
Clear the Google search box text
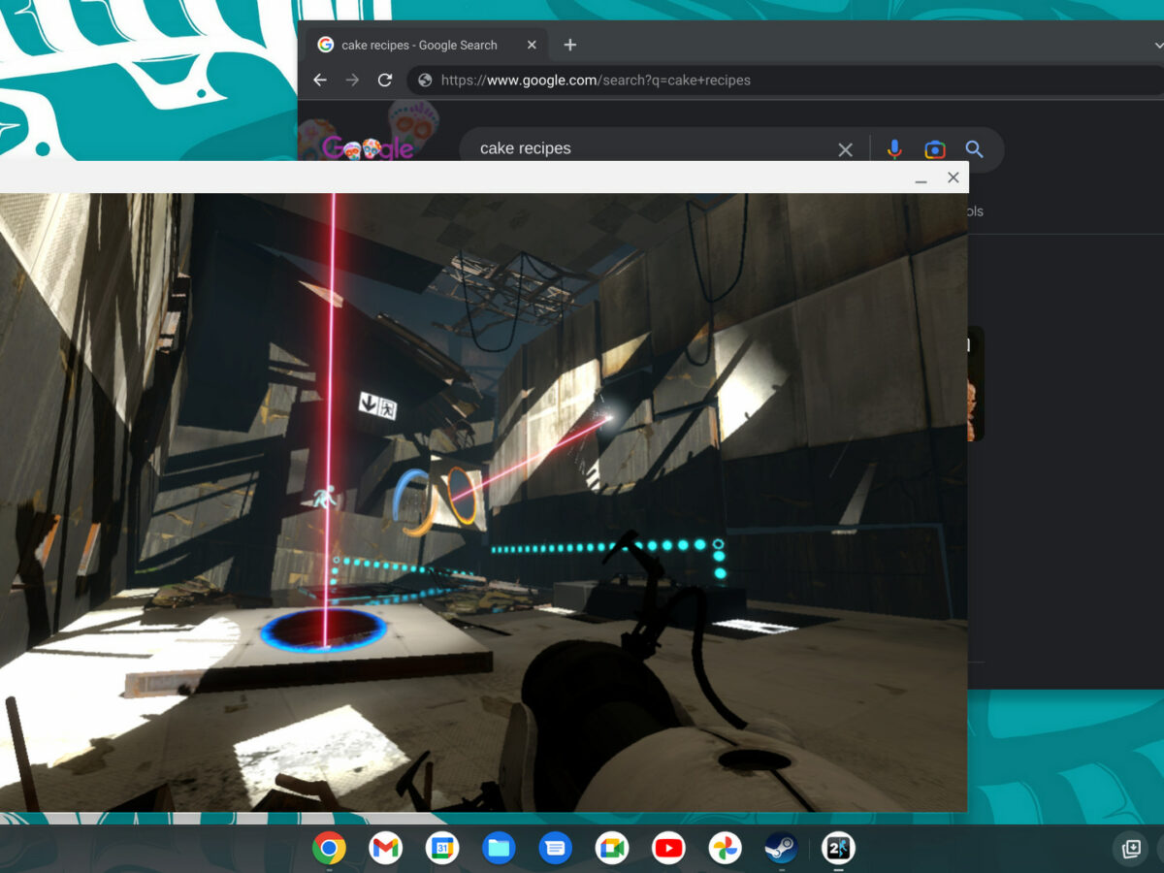click(845, 149)
